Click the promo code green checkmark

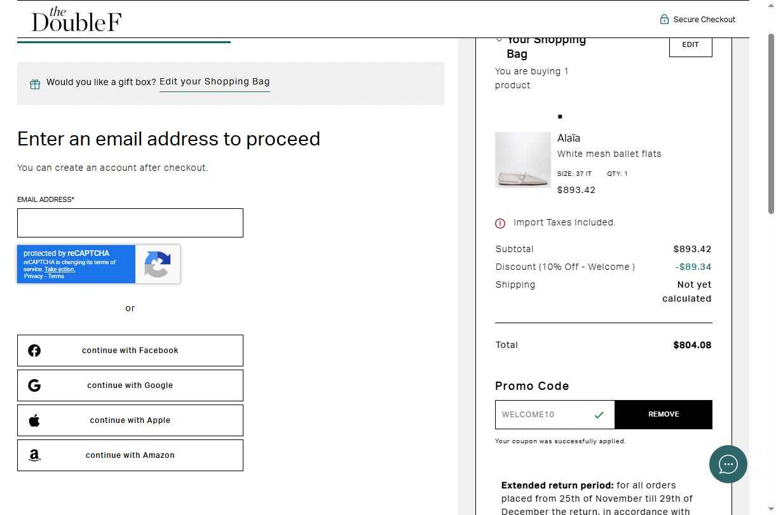tap(599, 415)
